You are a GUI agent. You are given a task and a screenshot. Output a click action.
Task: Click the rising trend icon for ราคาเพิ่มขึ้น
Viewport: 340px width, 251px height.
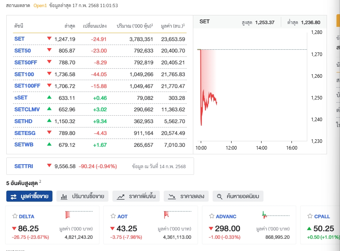pyautogui.click(x=121, y=196)
